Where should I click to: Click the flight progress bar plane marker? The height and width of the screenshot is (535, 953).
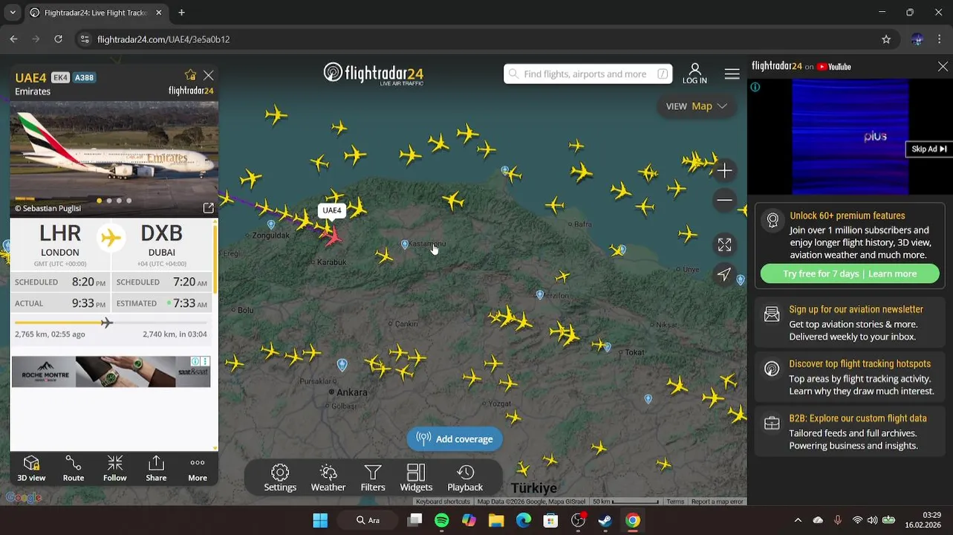pos(106,322)
